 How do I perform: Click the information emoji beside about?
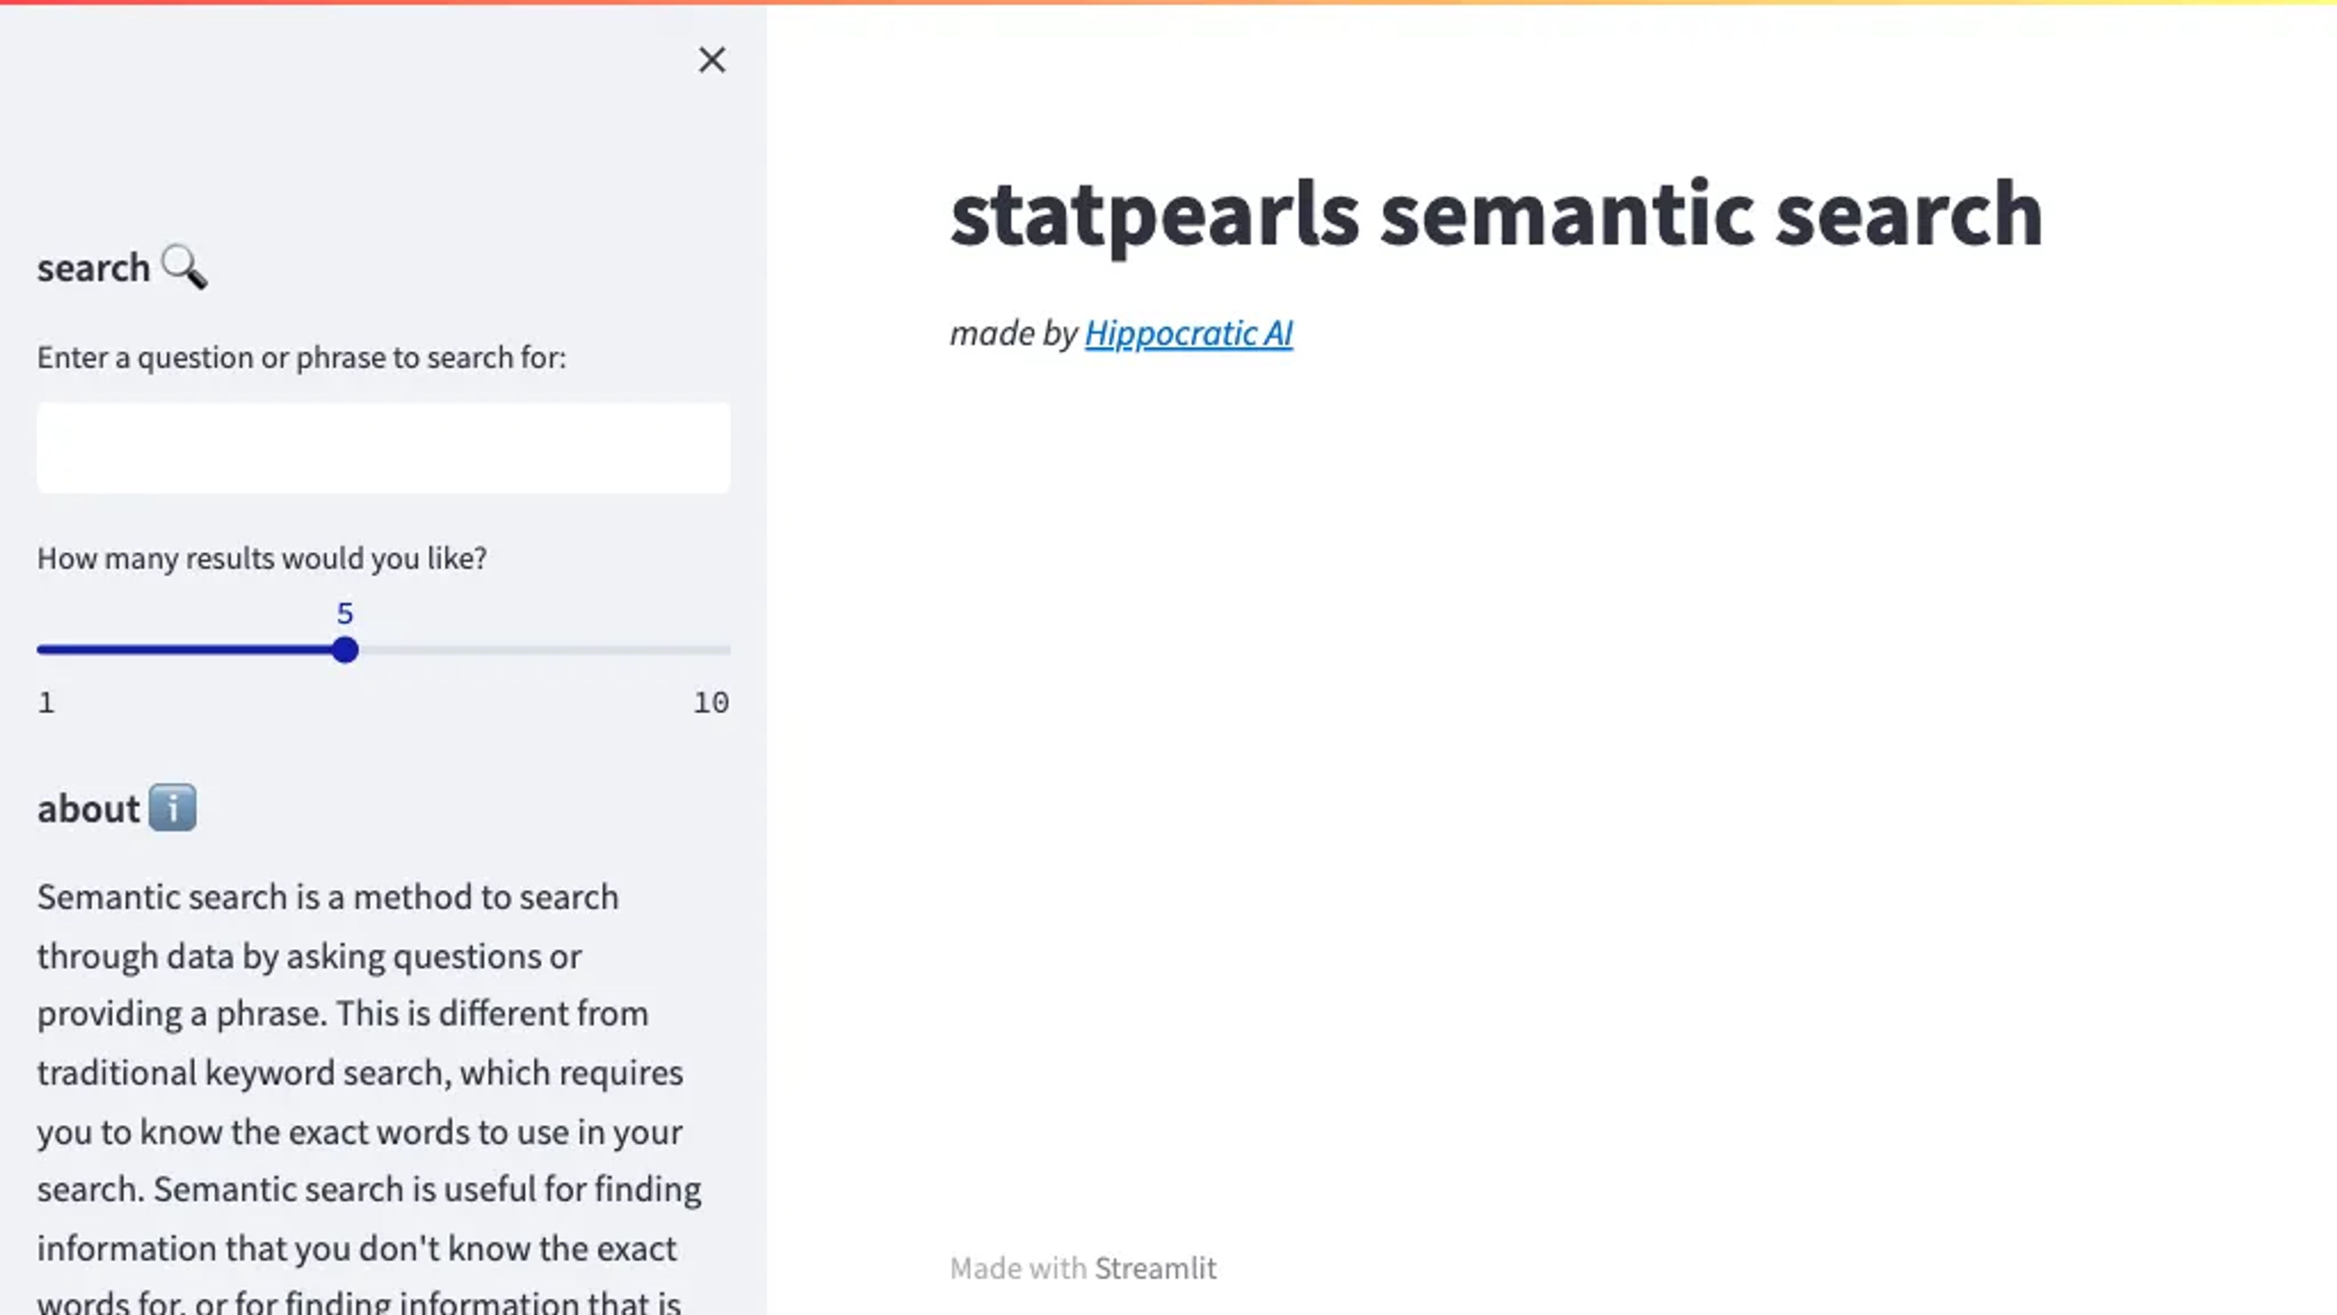point(172,808)
